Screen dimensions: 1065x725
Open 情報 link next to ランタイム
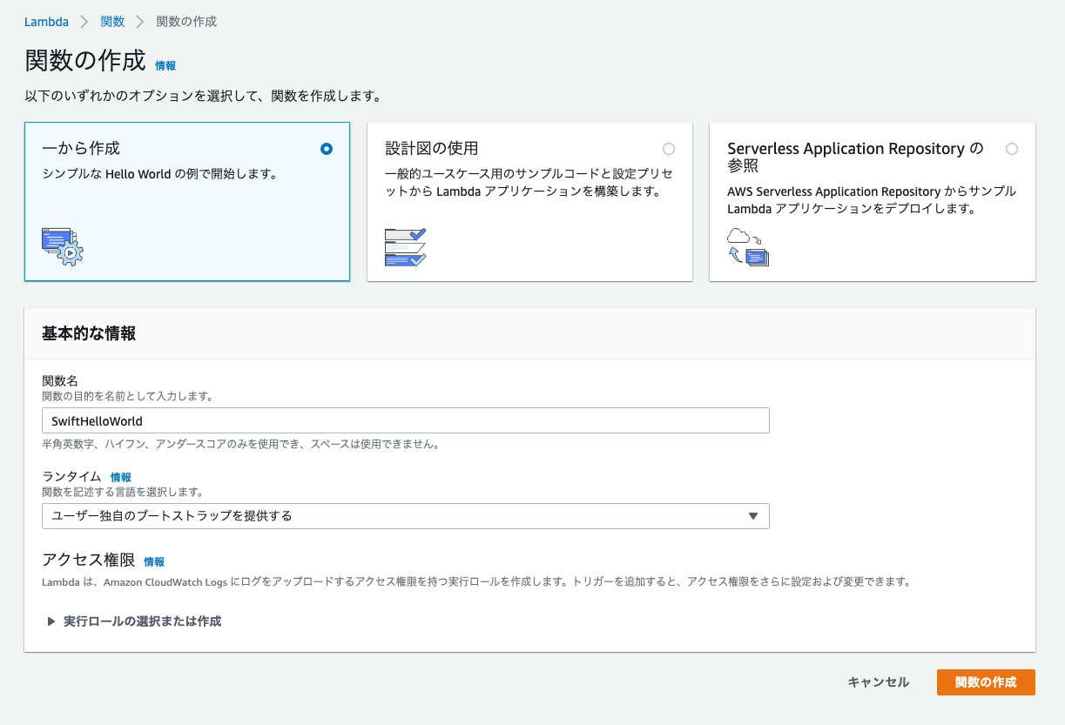(x=121, y=477)
